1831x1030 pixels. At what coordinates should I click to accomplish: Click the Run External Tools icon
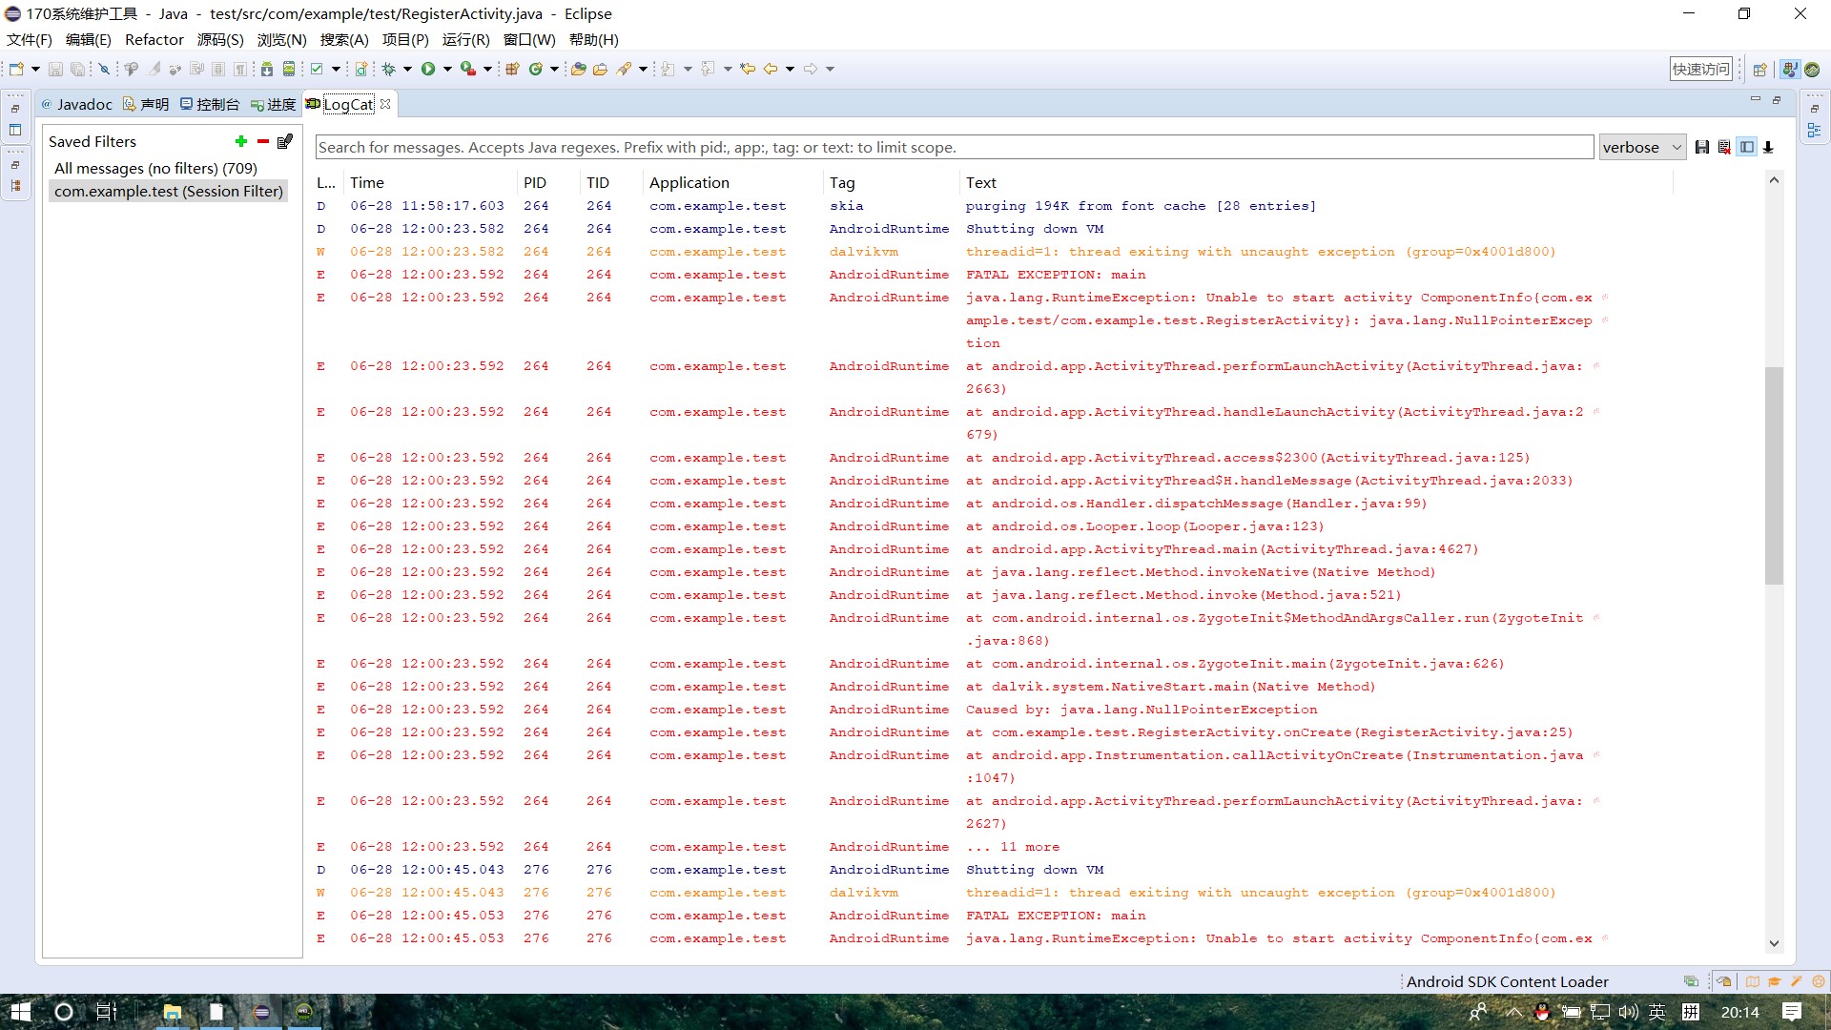pos(468,69)
